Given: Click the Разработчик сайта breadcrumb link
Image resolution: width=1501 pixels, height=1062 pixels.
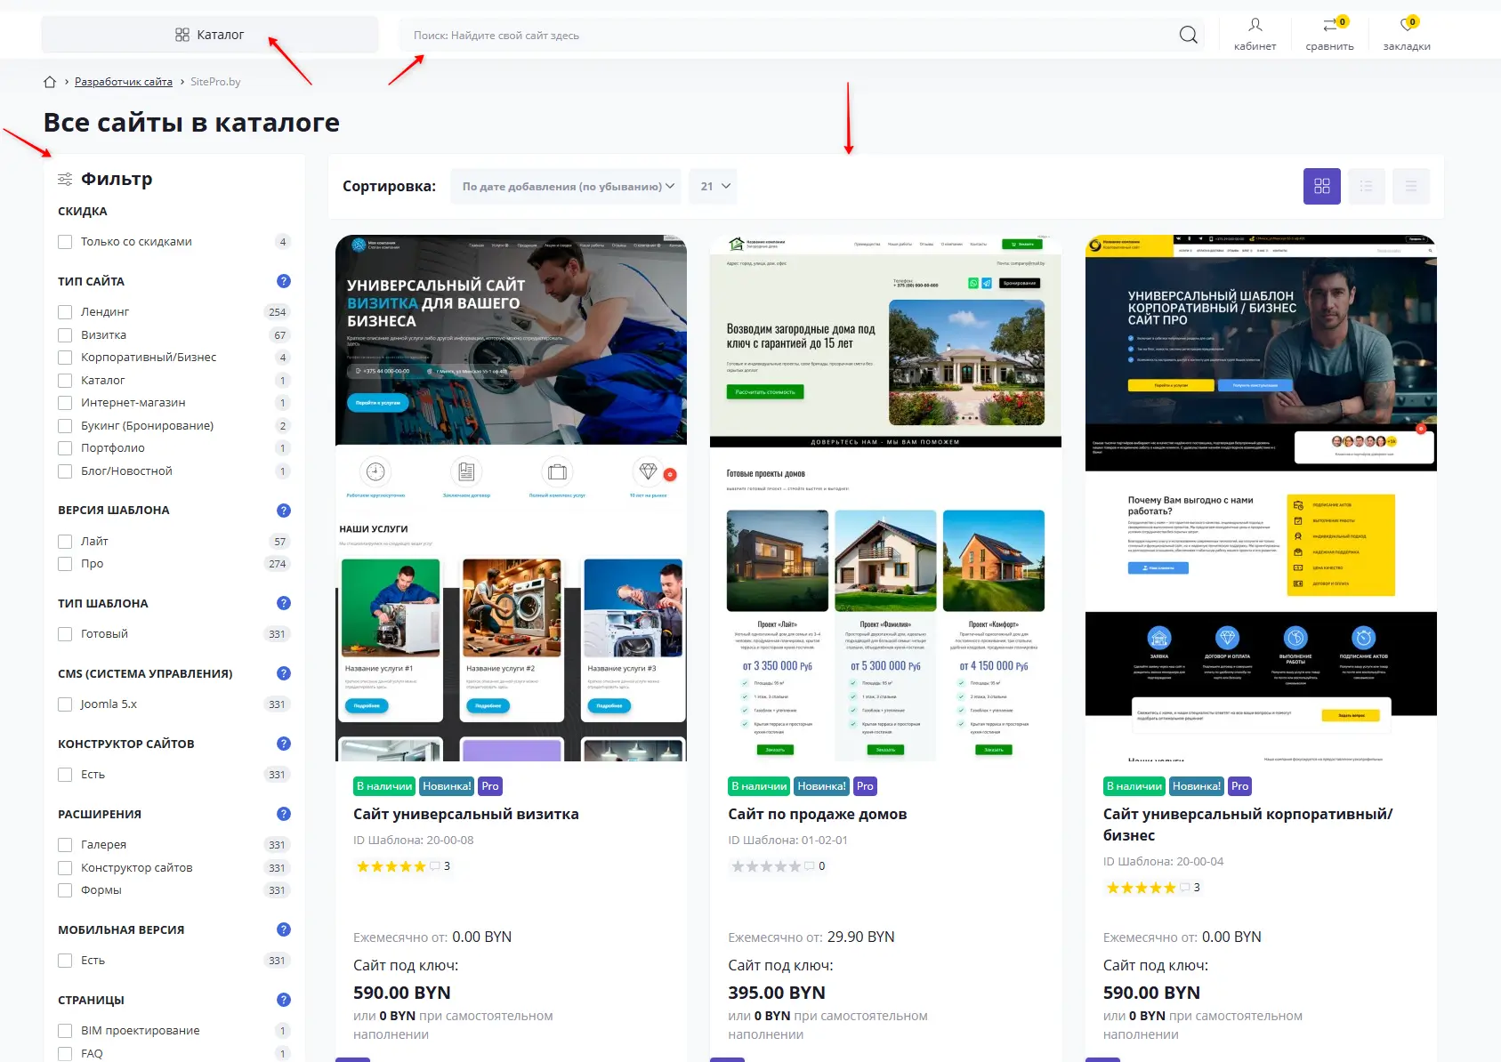Looking at the screenshot, I should pyautogui.click(x=124, y=82).
